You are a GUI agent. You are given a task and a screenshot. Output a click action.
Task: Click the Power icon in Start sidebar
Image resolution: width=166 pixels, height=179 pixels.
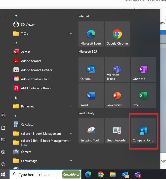pos(3,164)
